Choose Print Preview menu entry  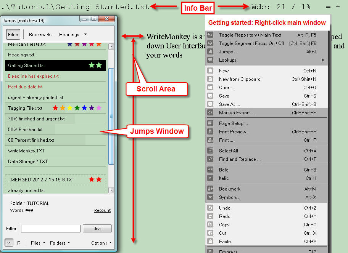[267, 131]
